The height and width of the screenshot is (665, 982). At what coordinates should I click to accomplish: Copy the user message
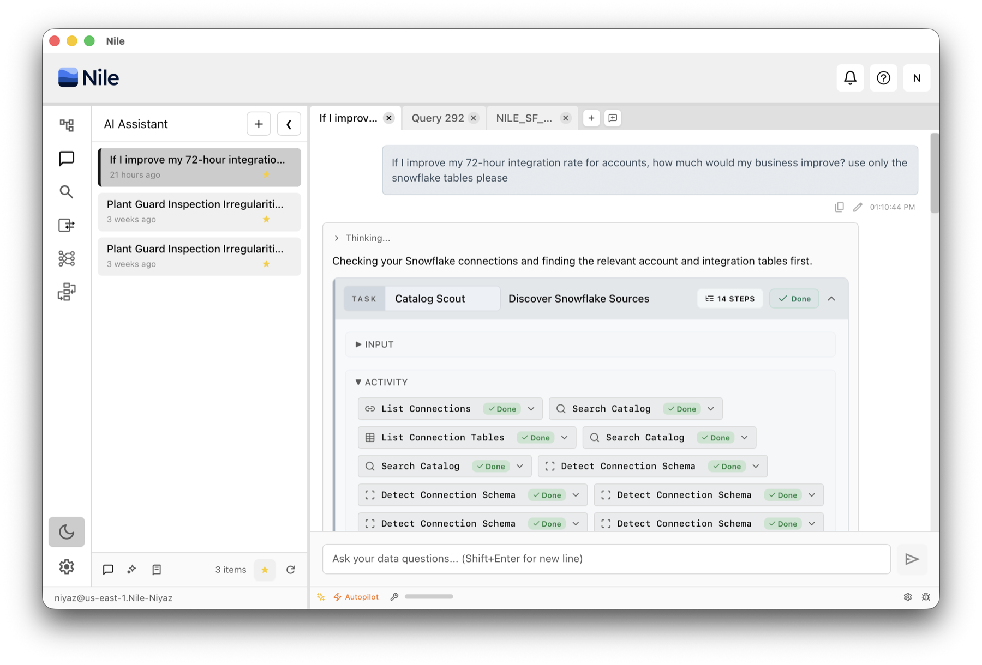pos(840,207)
